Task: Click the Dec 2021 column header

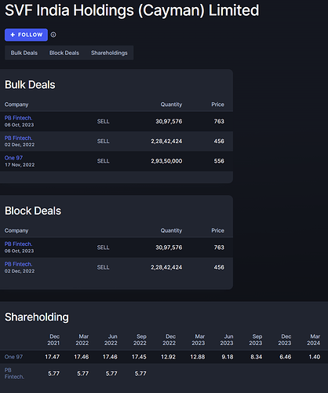Action: pyautogui.click(x=53, y=340)
